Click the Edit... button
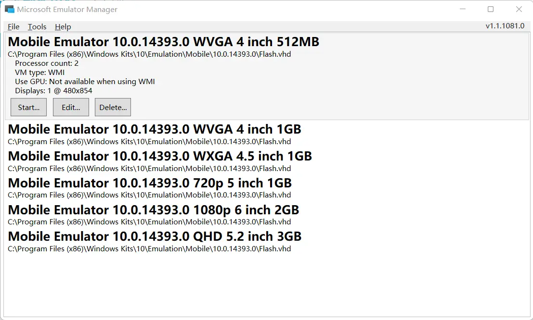This screenshot has height=320, width=533. (71, 107)
